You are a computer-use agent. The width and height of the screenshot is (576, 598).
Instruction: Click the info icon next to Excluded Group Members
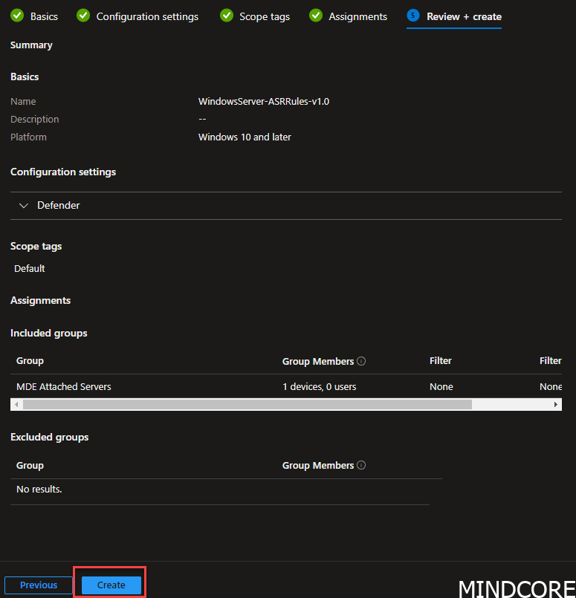tap(361, 465)
